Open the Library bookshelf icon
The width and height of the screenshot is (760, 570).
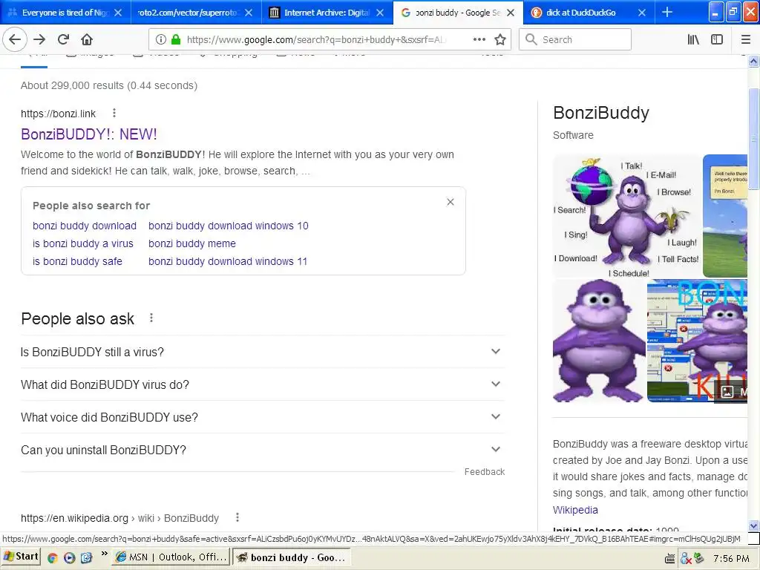tap(694, 39)
